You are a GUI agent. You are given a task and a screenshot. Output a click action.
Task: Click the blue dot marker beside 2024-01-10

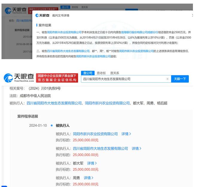pos(52,125)
